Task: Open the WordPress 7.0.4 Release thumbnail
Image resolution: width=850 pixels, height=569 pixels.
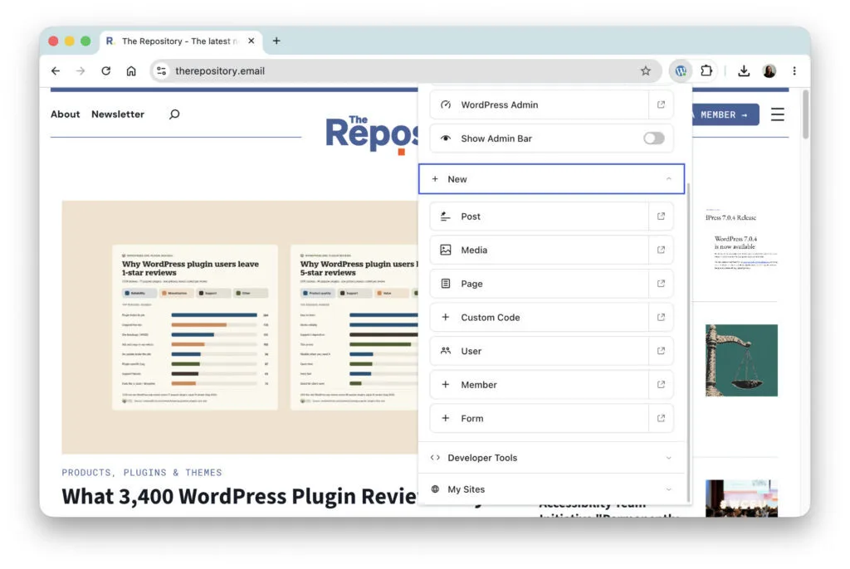Action: (741, 238)
